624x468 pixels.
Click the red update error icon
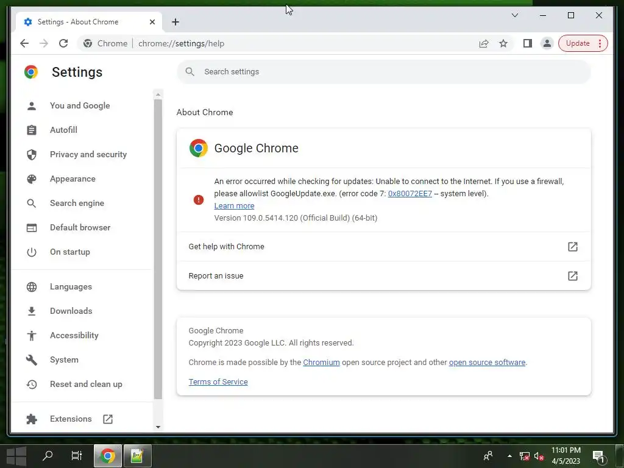pyautogui.click(x=199, y=200)
